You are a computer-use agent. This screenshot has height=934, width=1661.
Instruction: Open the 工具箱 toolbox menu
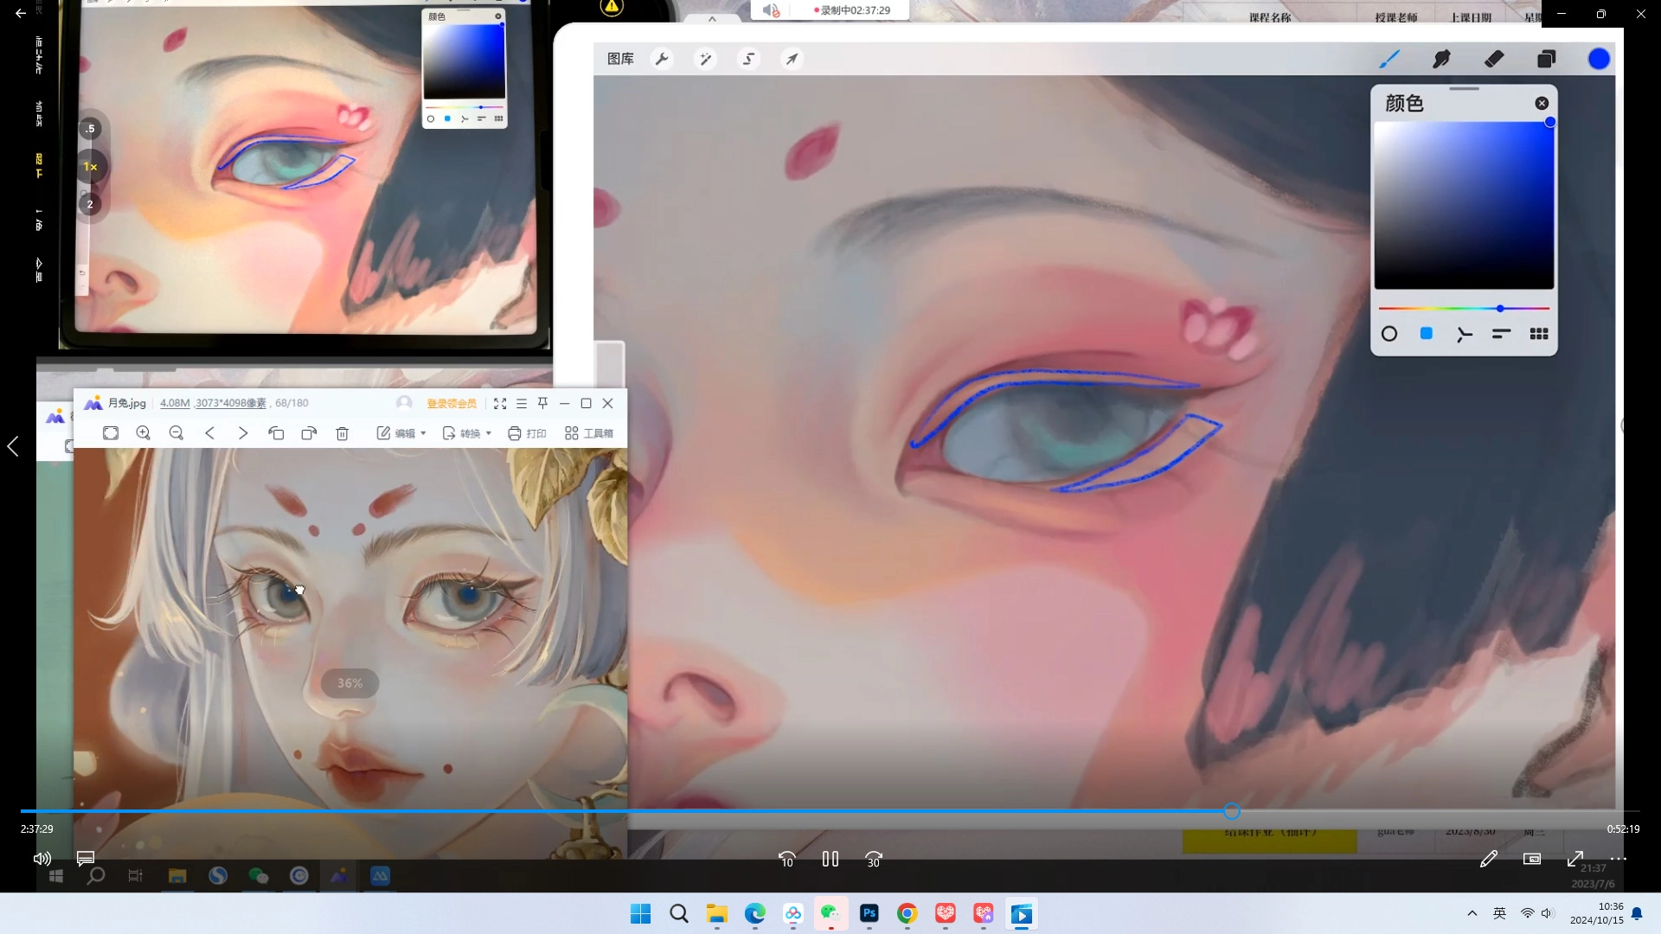click(x=589, y=433)
